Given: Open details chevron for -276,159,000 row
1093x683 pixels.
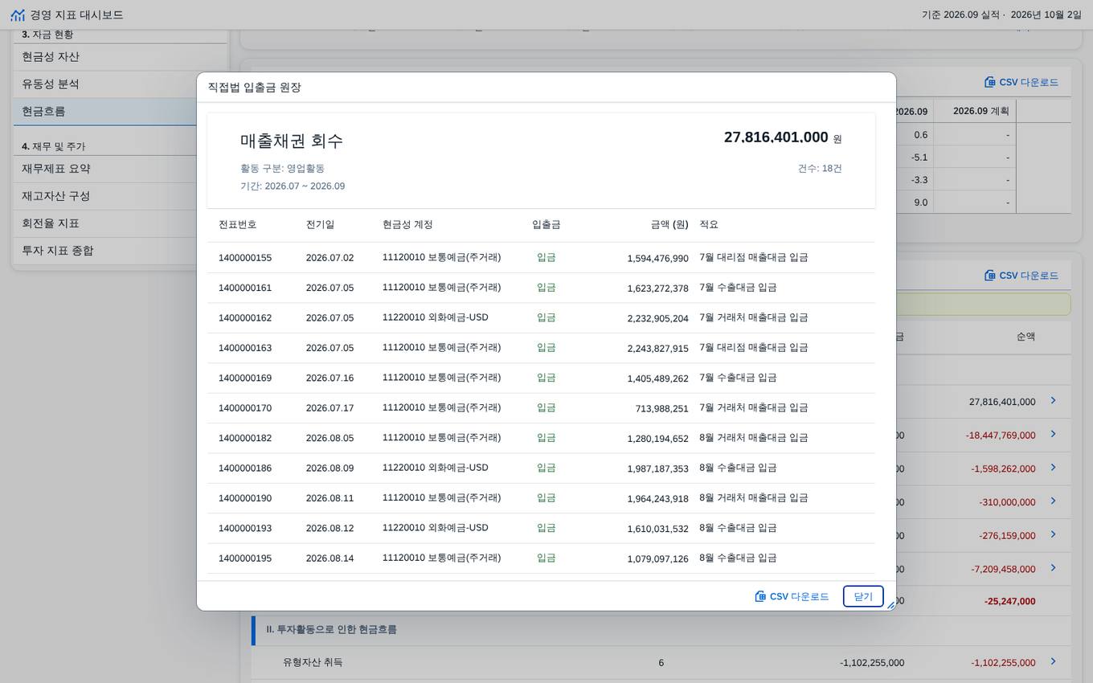Looking at the screenshot, I should 1053,534.
